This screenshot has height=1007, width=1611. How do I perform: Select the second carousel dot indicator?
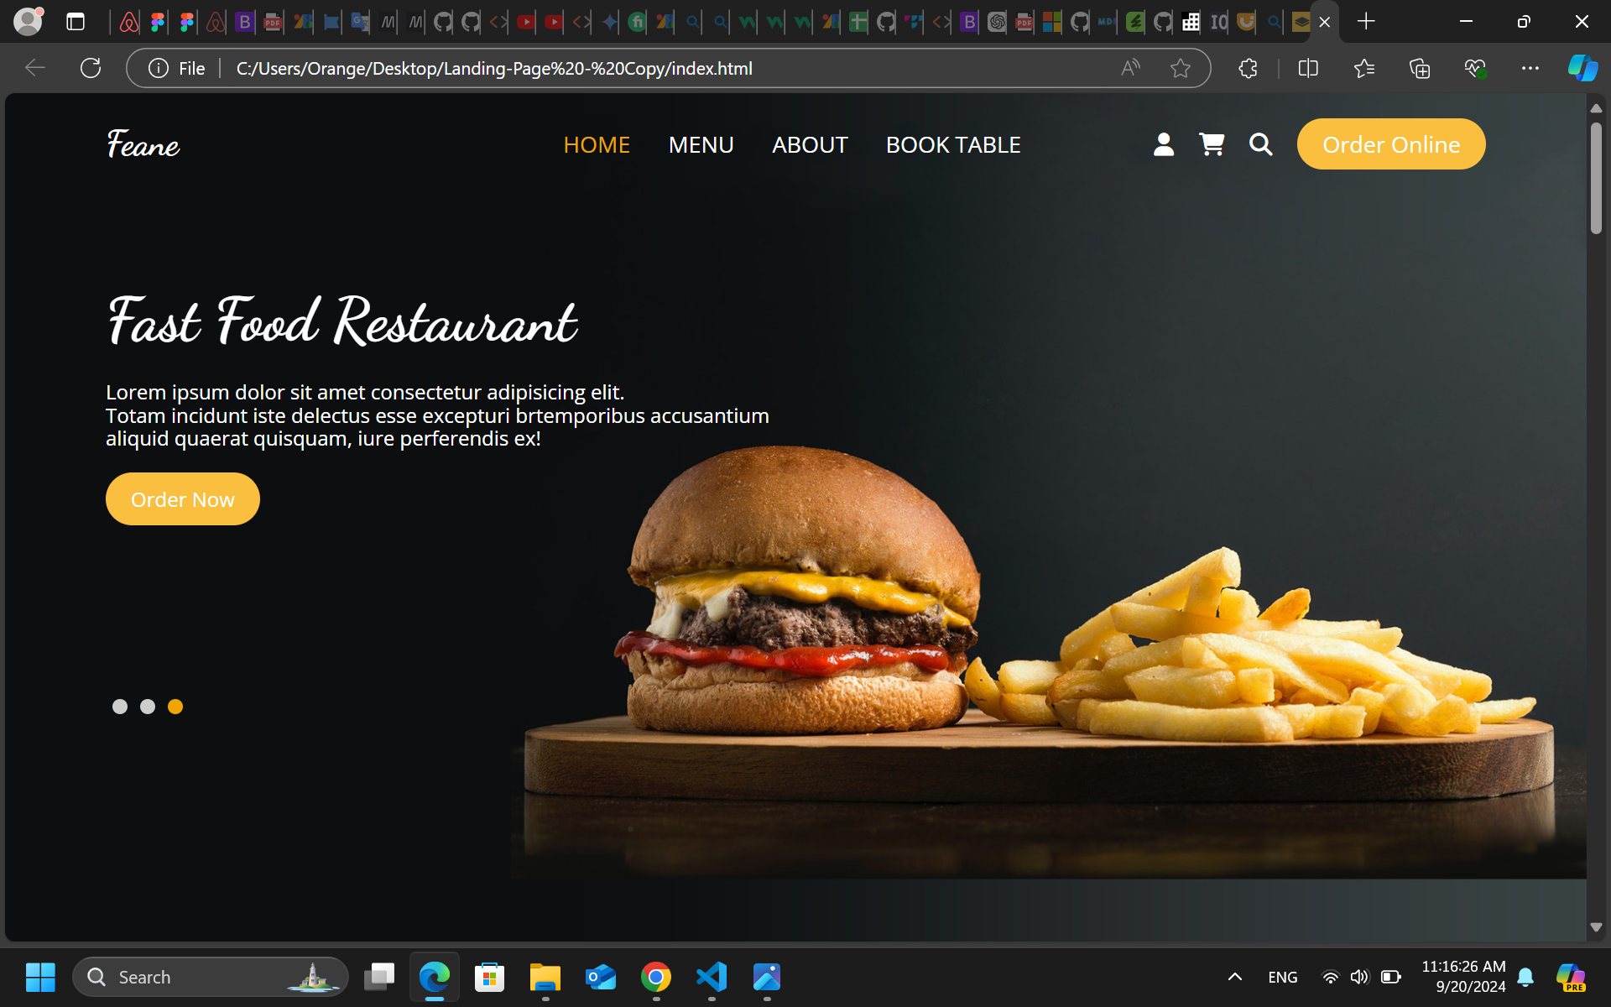pos(148,707)
